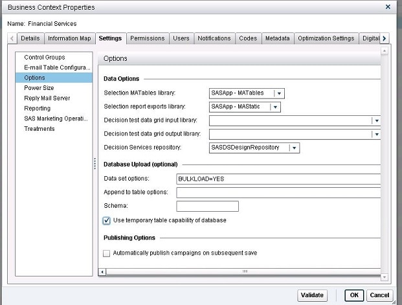Select Control Groups in settings list
This screenshot has width=402, height=305.
pyautogui.click(x=45, y=58)
